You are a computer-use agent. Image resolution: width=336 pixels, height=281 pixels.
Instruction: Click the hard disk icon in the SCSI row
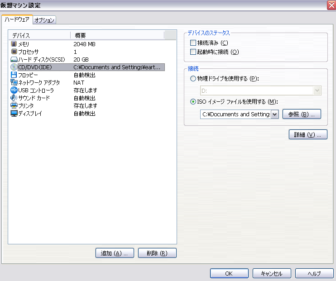(14, 59)
